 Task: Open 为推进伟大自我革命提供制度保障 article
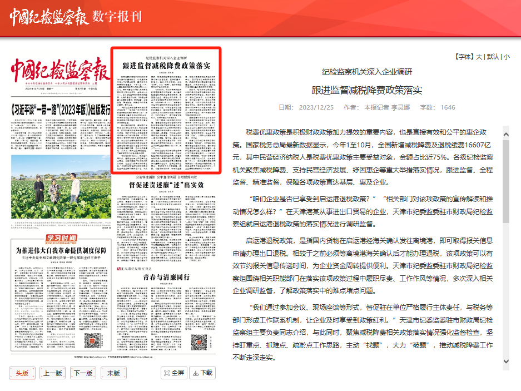tap(61, 250)
